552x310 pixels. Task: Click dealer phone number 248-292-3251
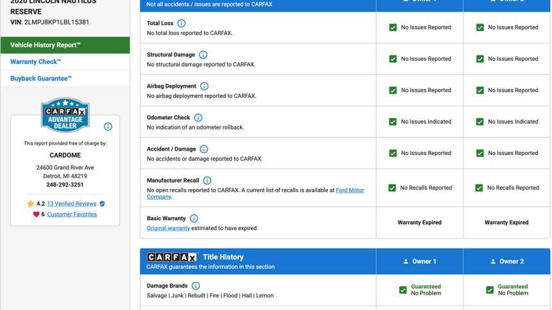coord(65,184)
